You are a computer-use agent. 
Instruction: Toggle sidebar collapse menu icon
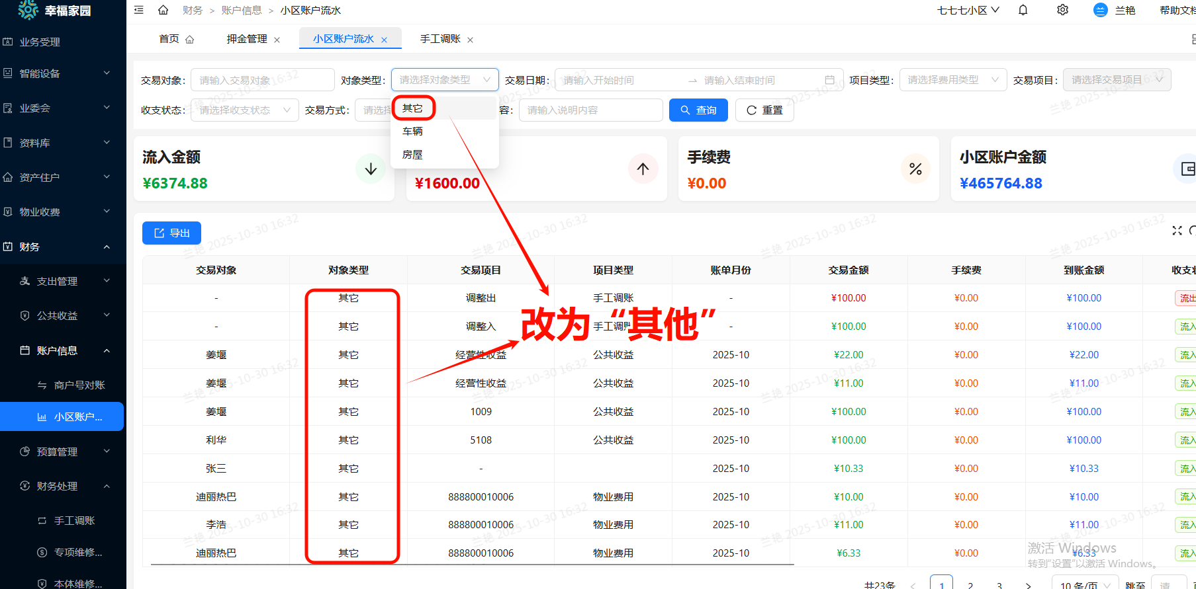[139, 10]
